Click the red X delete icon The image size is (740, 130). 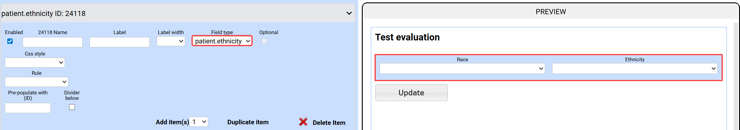[x=303, y=122]
